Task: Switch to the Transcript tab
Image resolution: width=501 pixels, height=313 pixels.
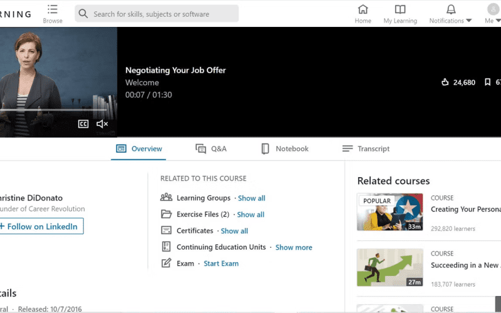Action: click(x=366, y=149)
